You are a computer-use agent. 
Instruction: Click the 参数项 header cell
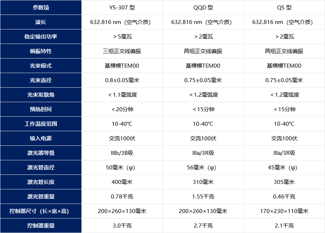point(41,8)
